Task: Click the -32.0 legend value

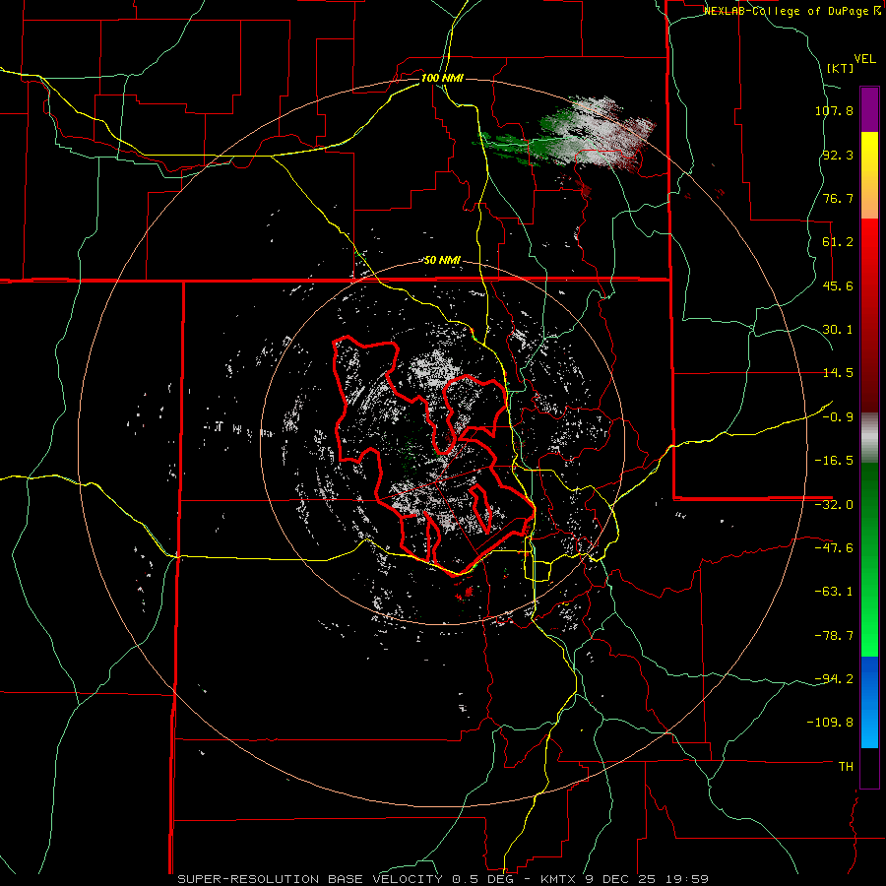Action: click(x=834, y=505)
